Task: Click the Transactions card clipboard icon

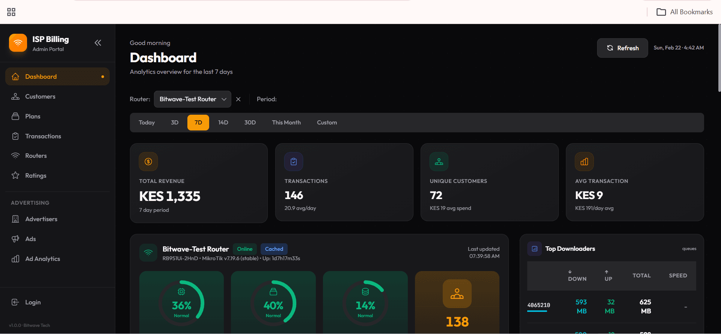Action: (x=294, y=162)
